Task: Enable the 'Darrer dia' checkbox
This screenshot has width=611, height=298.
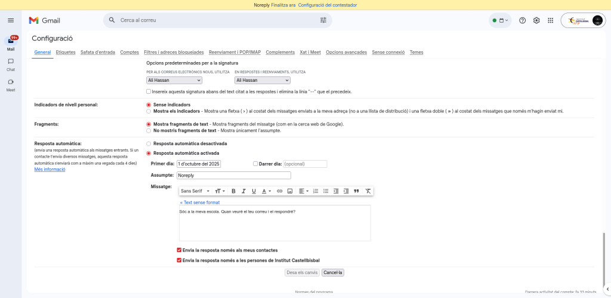Action: [x=255, y=164]
